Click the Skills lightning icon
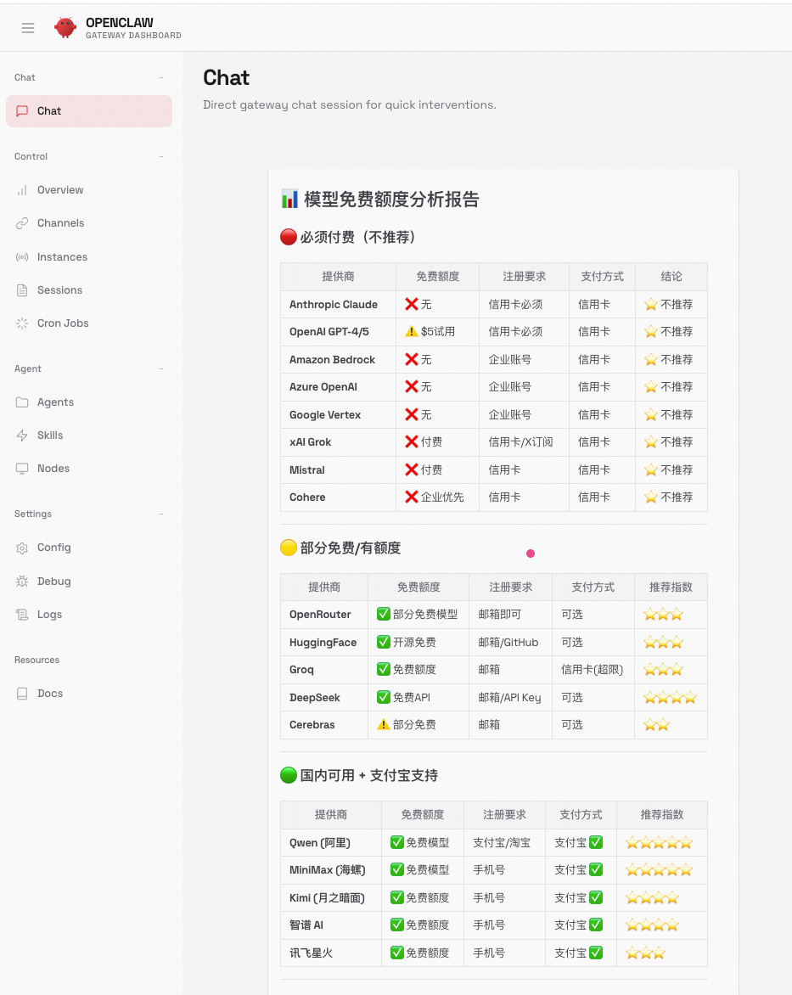The height and width of the screenshot is (995, 792). tap(23, 436)
